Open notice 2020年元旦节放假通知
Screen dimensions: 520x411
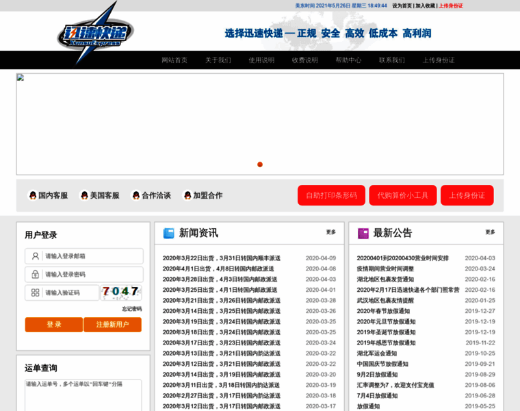click(x=386, y=322)
